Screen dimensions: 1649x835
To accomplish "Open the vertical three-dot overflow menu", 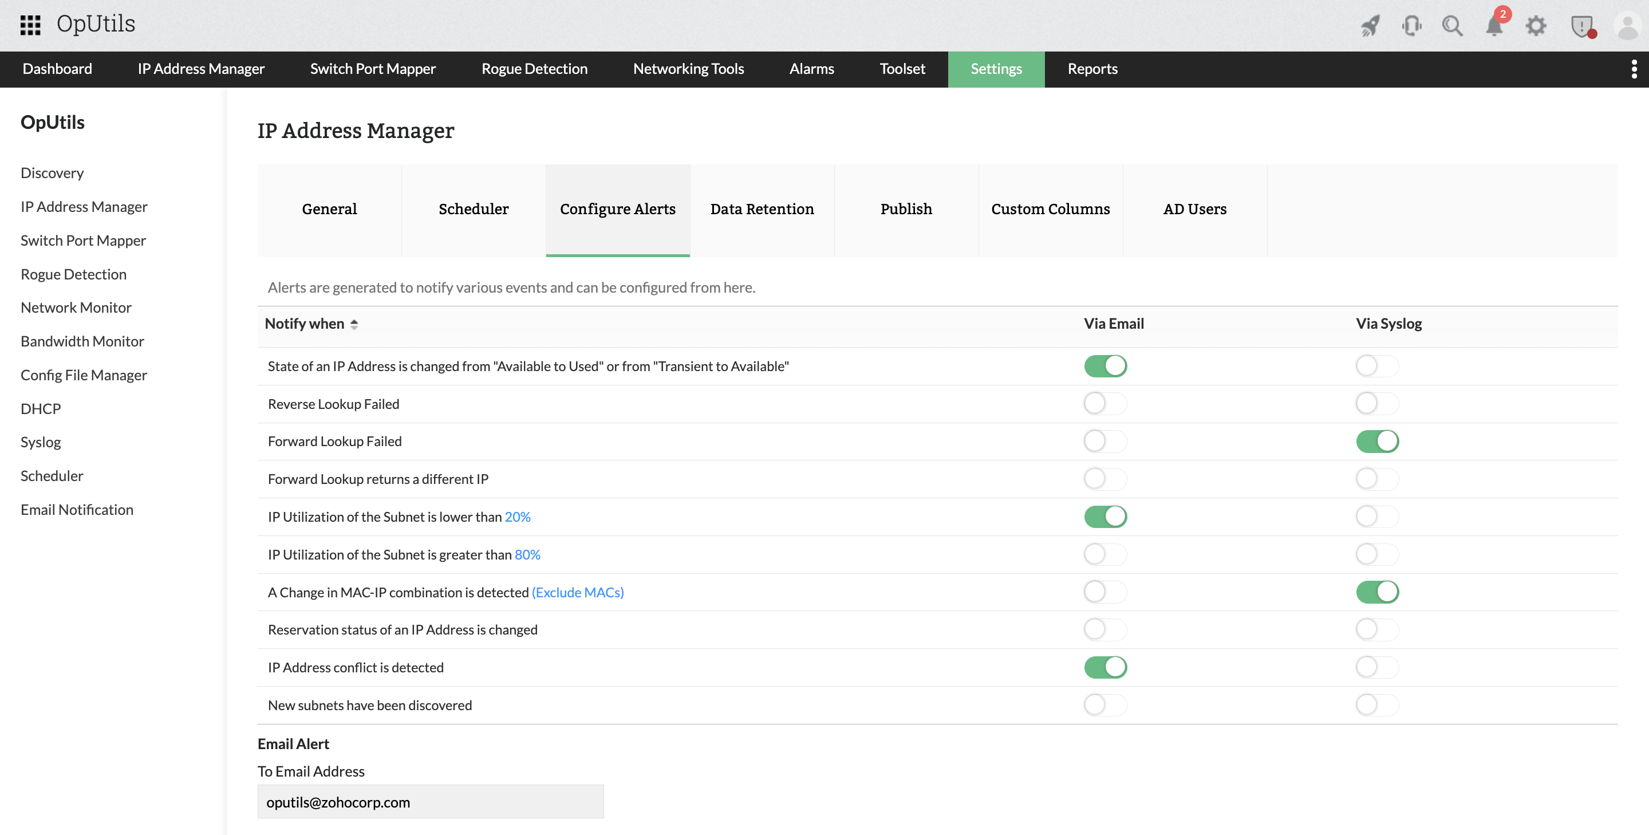I will click(x=1634, y=69).
